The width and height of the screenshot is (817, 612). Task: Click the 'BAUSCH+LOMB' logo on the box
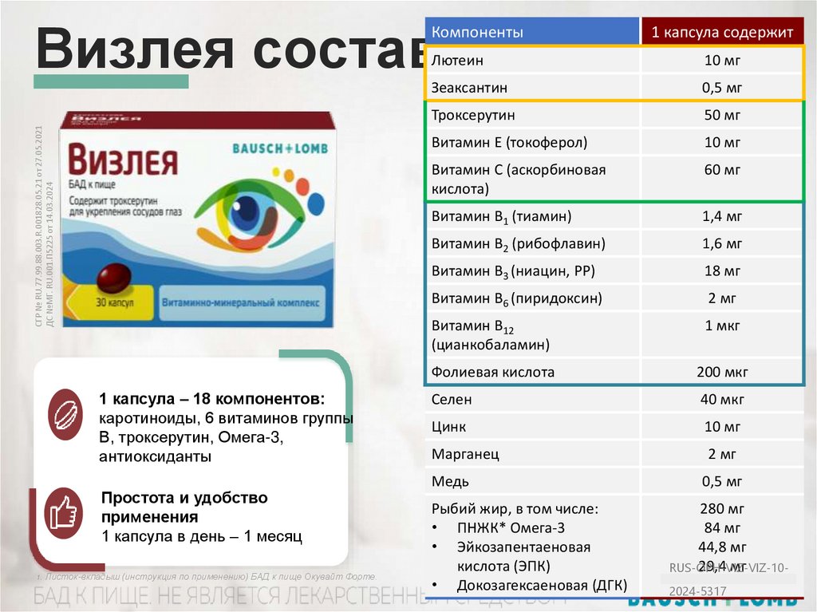[x=280, y=148]
